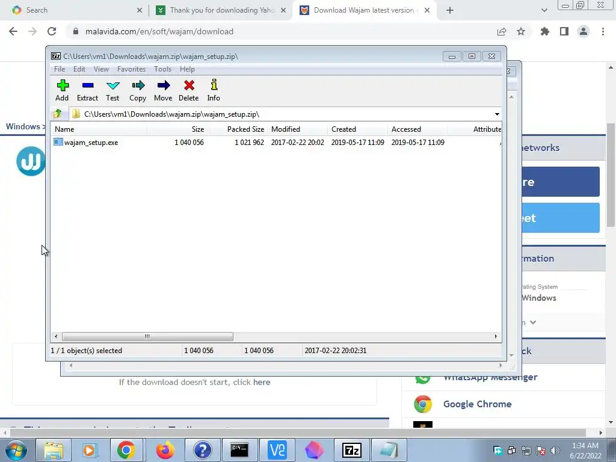The width and height of the screenshot is (616, 462).
Task: Toggle the Chrome side panel icon
Action: (564, 31)
